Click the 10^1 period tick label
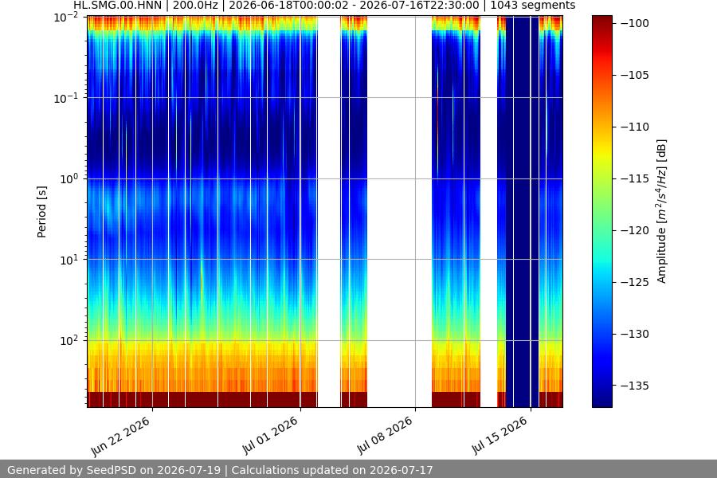Image resolution: width=717 pixels, height=478 pixels. (69, 260)
